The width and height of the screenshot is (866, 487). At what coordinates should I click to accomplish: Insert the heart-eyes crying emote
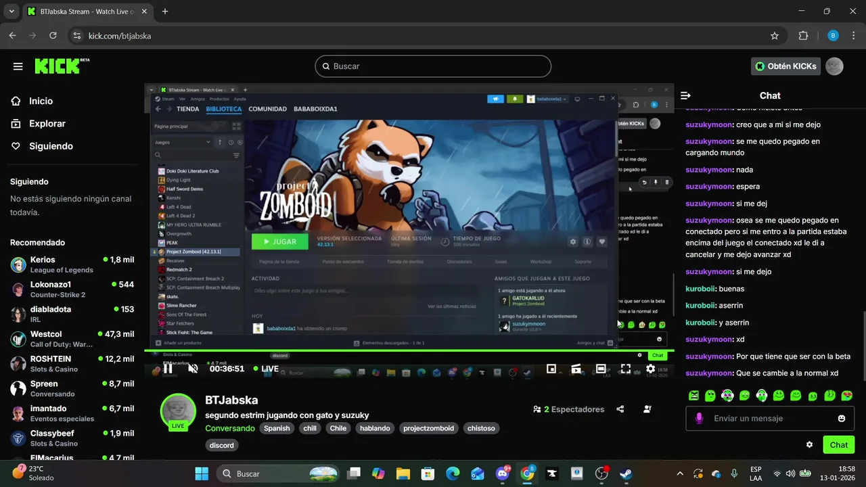tap(846, 396)
